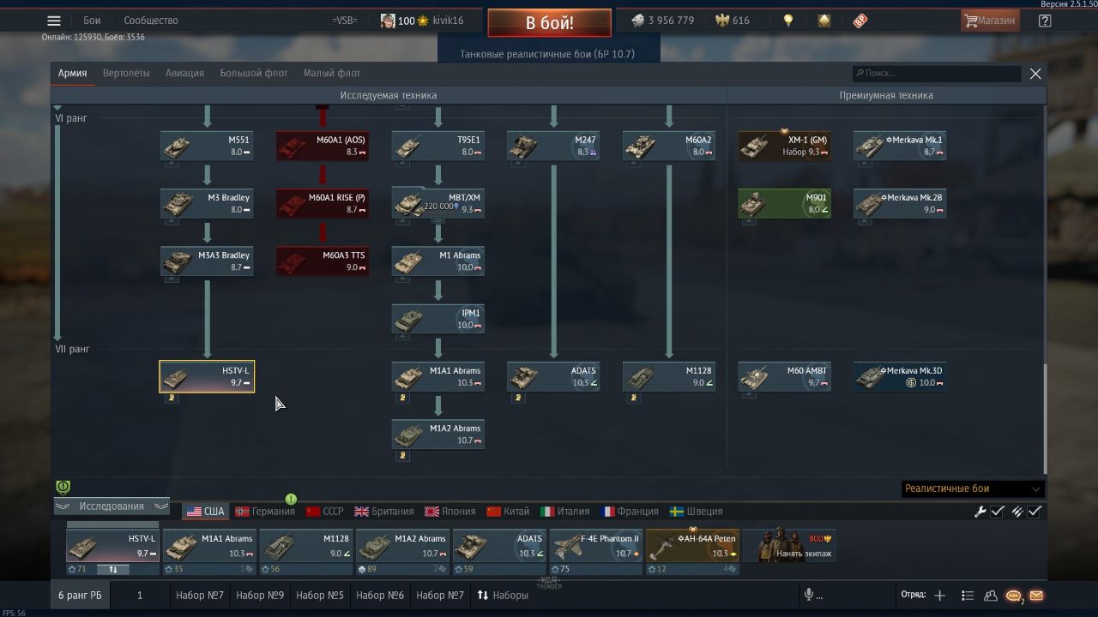1098x617 pixels.
Task: Switch to the Авиация tab
Action: [184, 73]
